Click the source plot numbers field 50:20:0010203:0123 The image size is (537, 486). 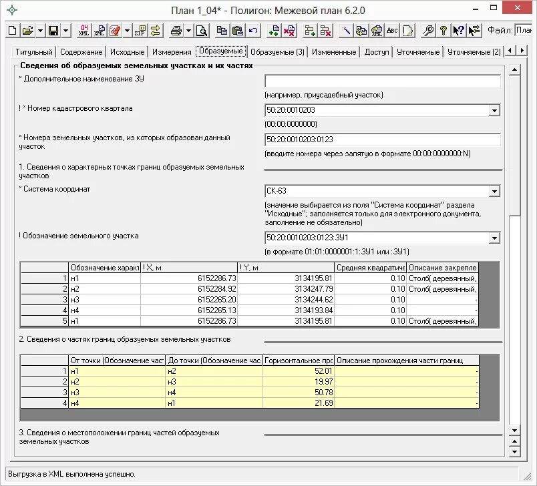tap(383, 140)
